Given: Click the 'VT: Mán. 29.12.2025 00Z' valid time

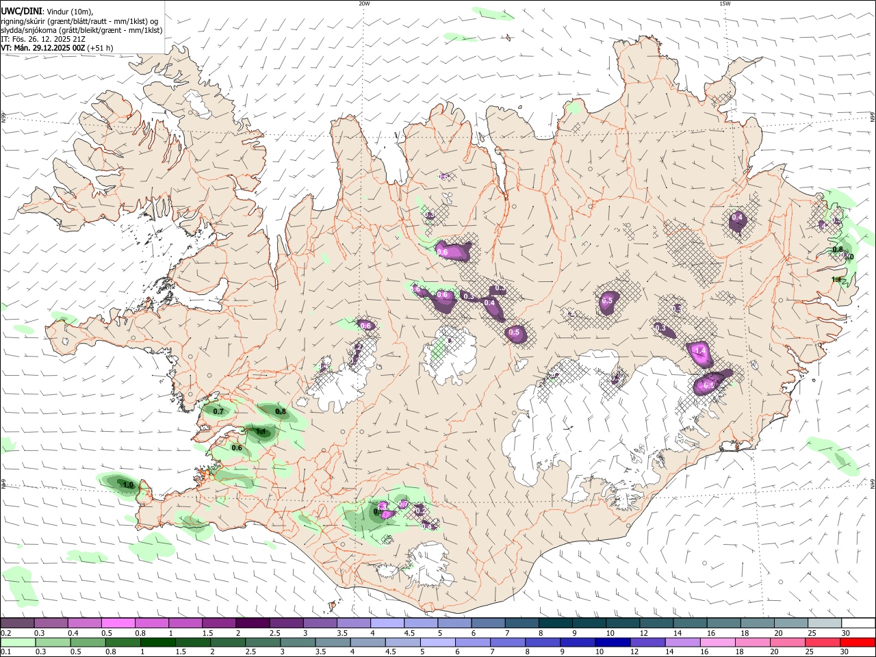Looking at the screenshot, I should coord(42,48).
